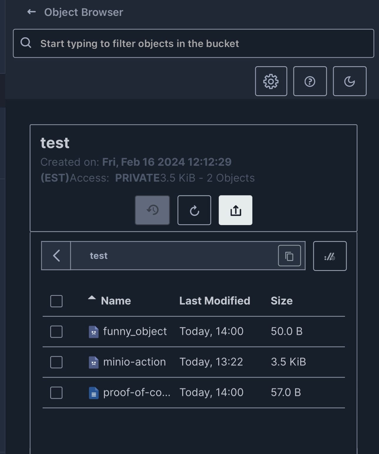Select the proof-of-co... row checkbox
Viewport: 379px width, 454px height.
click(x=56, y=393)
